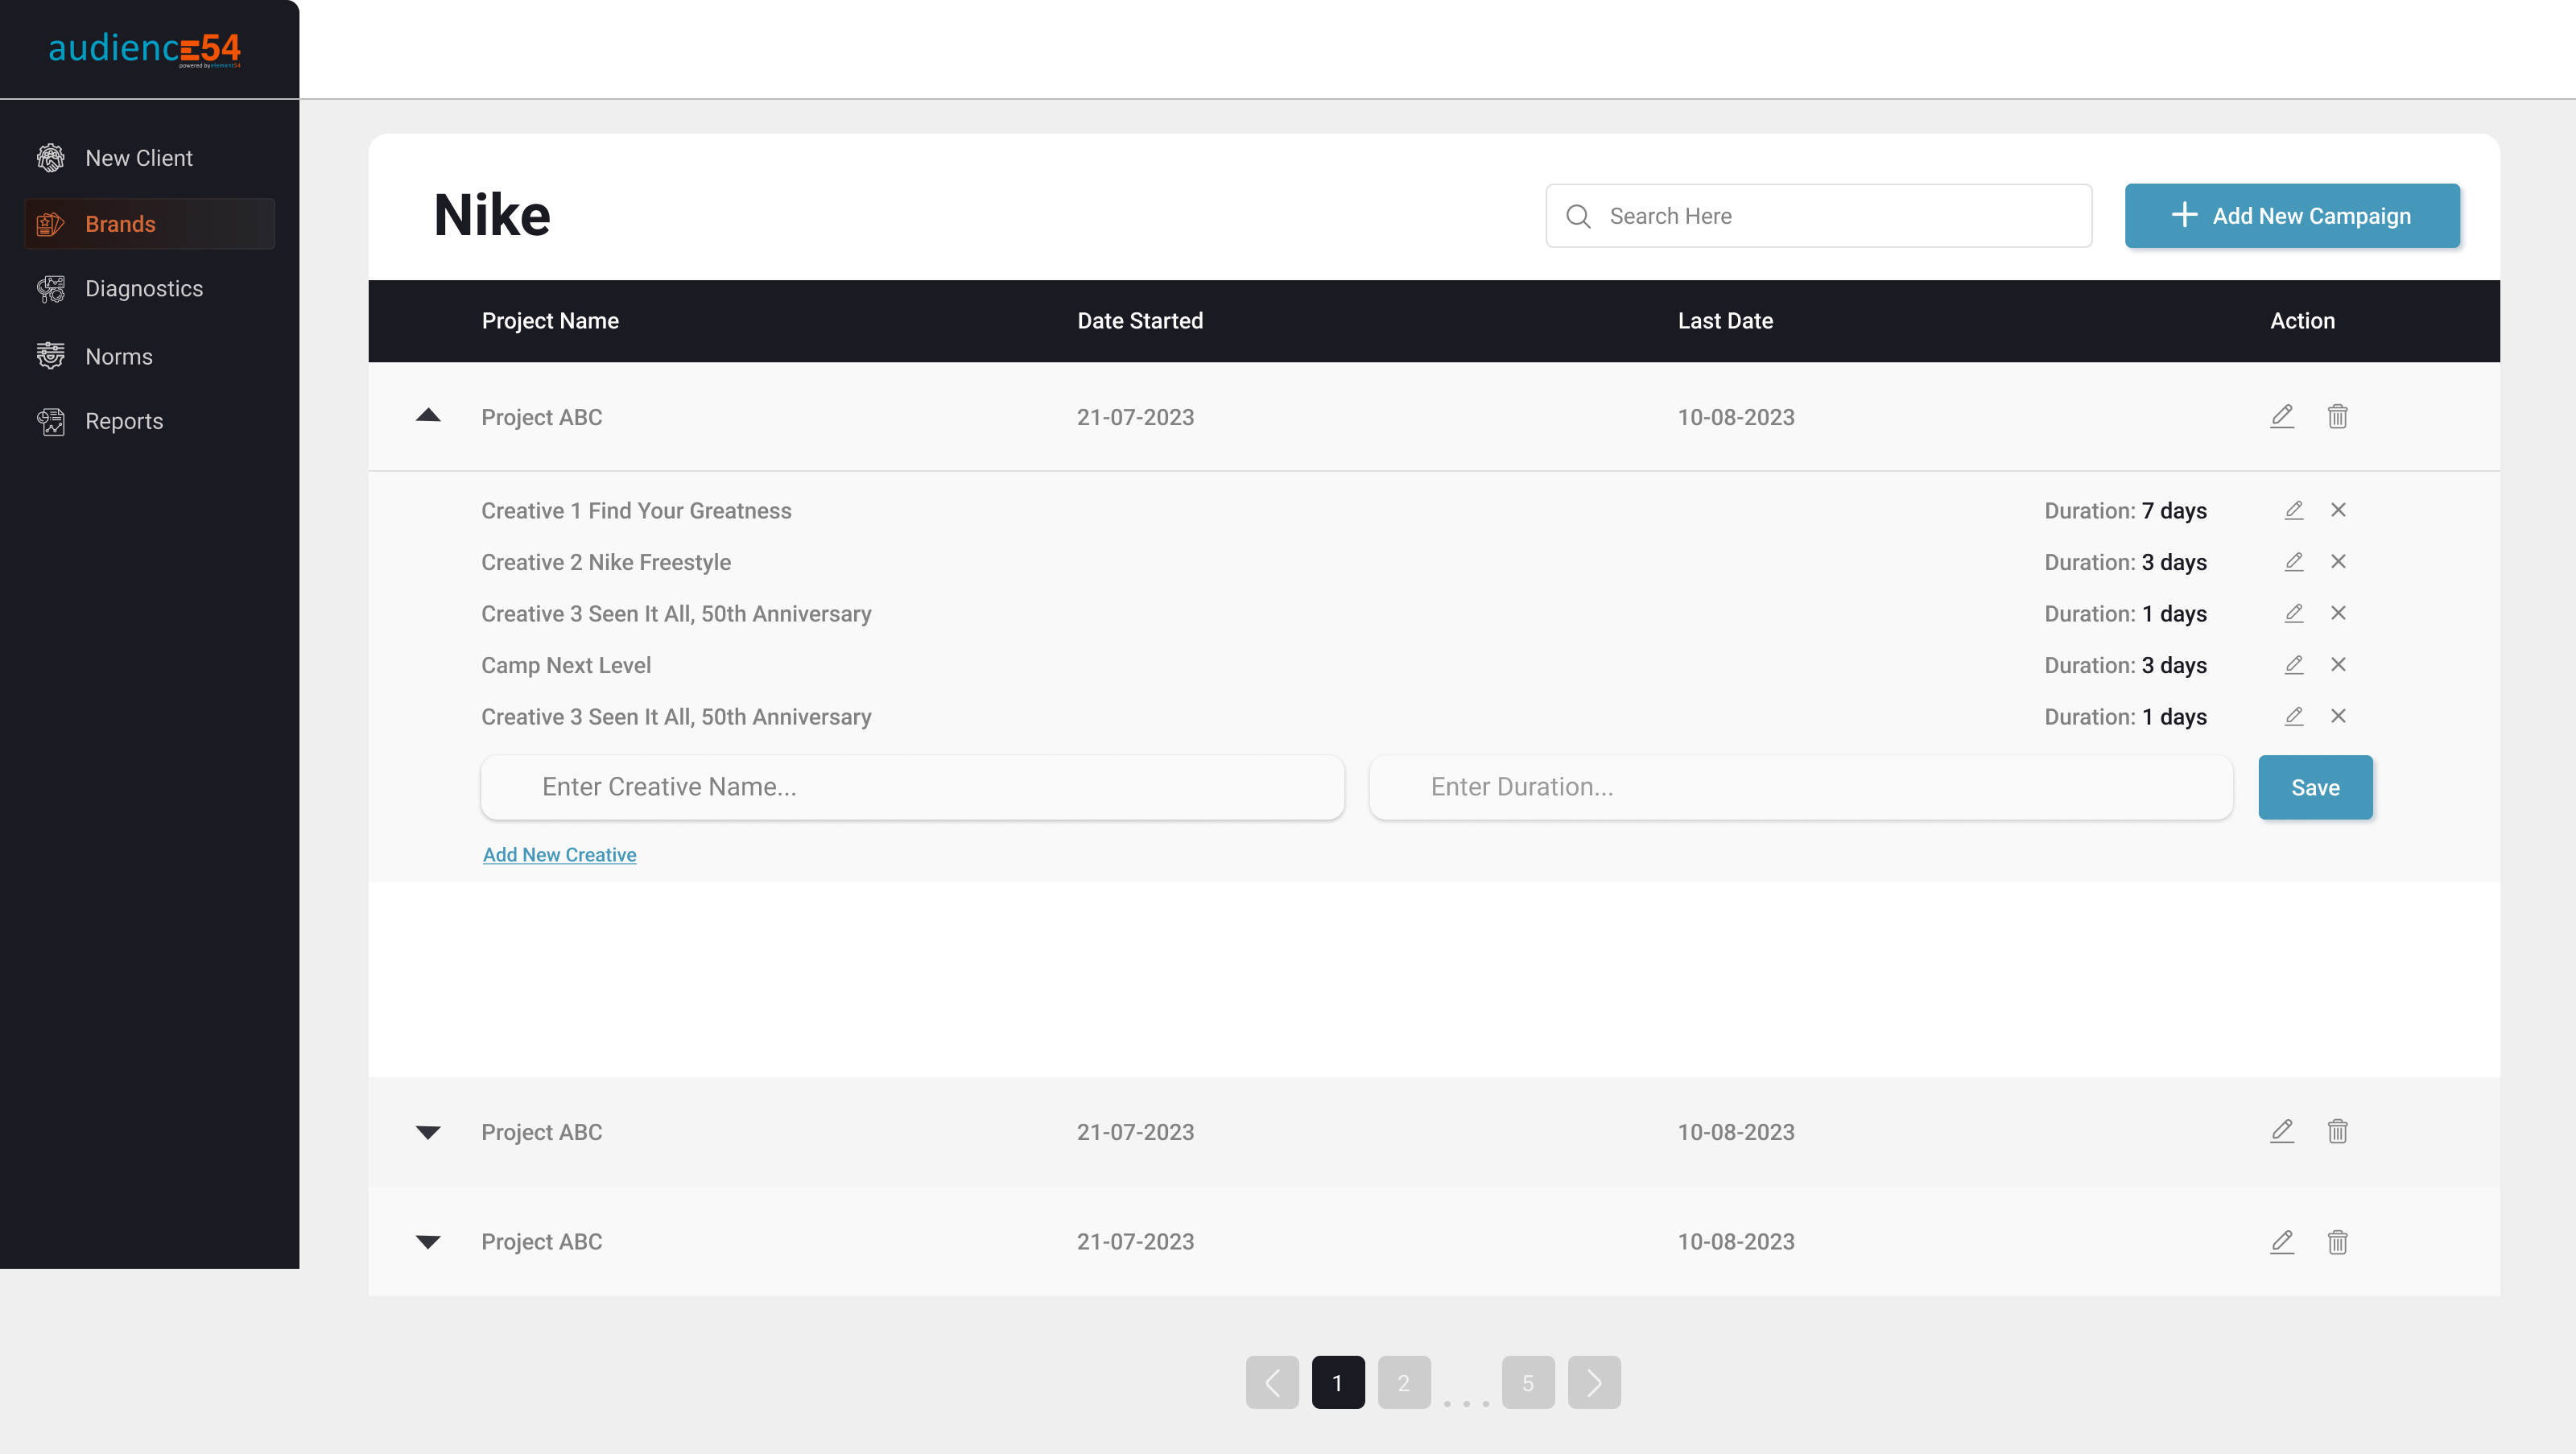Go to the Diagnostics section

click(149, 289)
